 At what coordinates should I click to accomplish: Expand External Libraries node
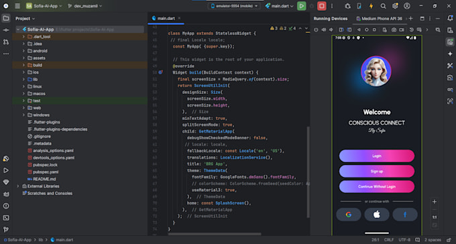click(x=18, y=186)
